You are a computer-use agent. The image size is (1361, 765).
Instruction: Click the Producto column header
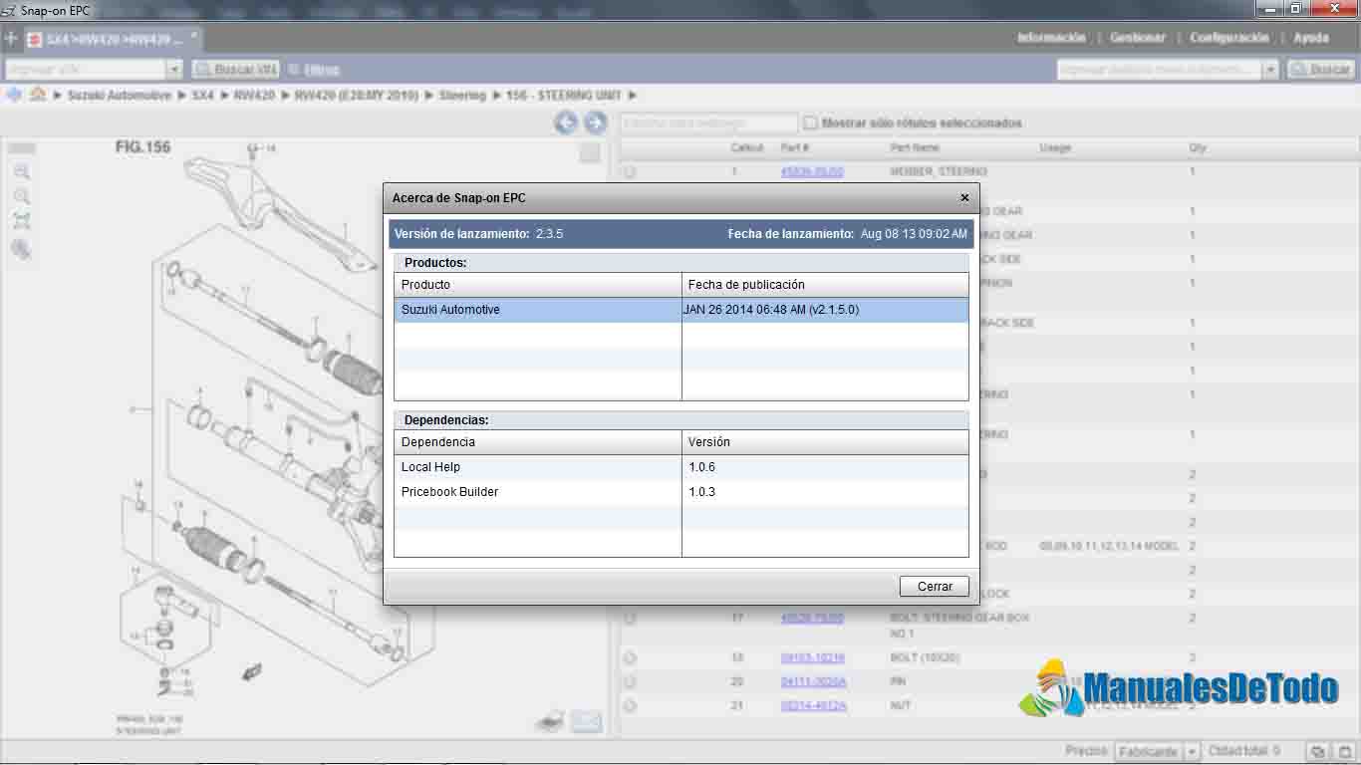click(x=538, y=285)
